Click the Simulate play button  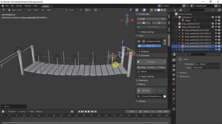[x=150, y=62]
